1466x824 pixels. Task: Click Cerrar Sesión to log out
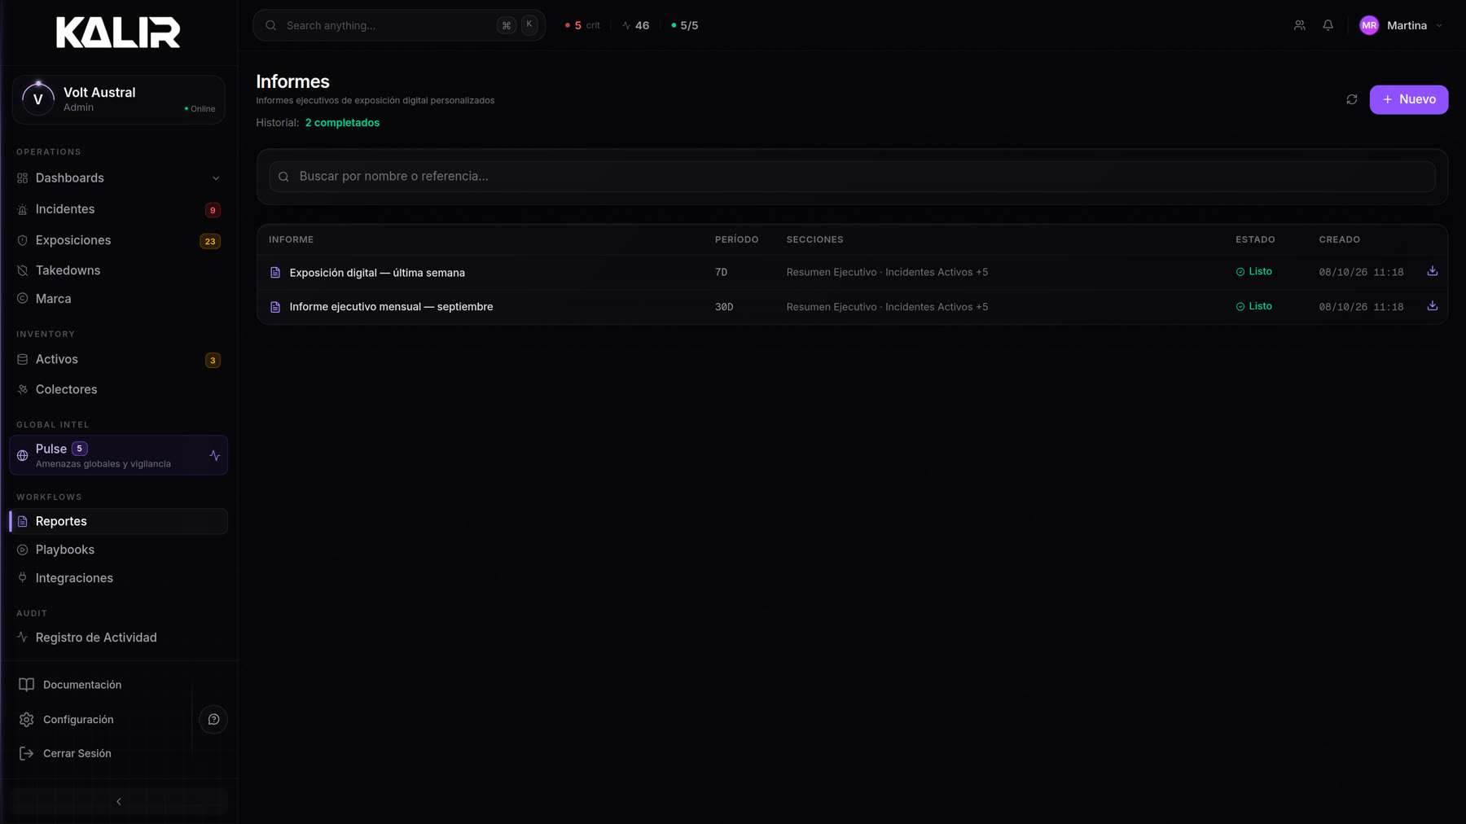pos(64,754)
